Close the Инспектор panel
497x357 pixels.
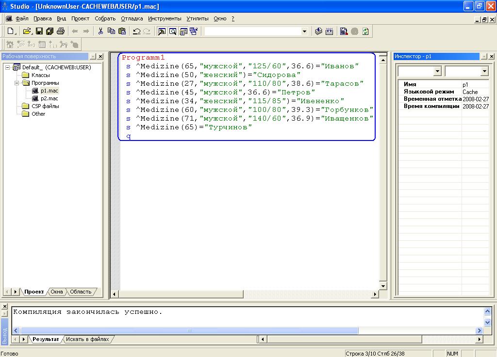(x=492, y=56)
